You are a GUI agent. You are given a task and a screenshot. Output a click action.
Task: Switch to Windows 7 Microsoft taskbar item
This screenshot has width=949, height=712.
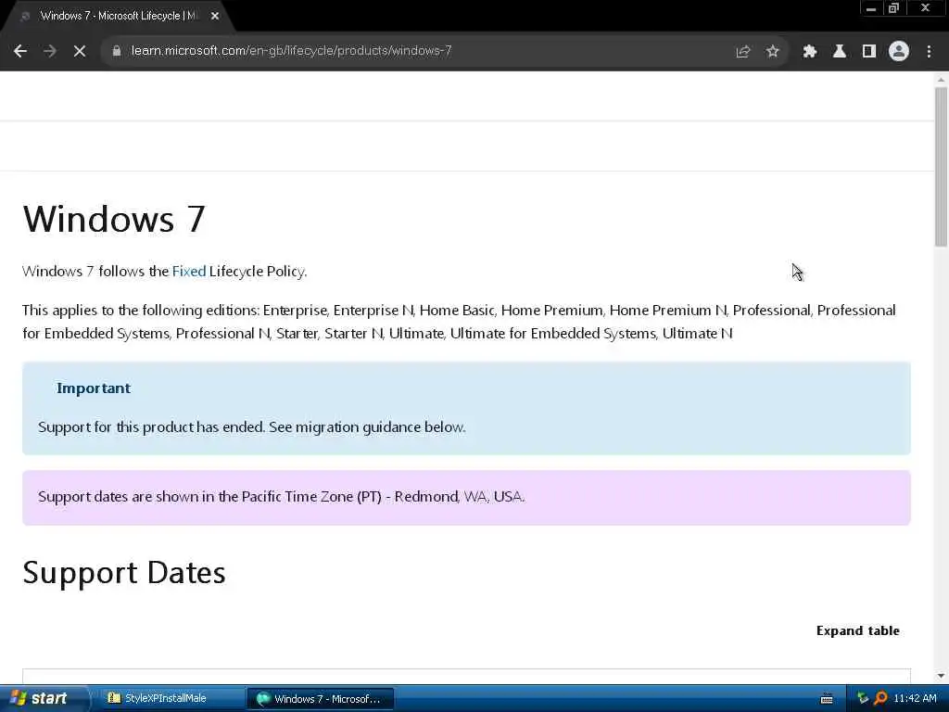pyautogui.click(x=321, y=699)
